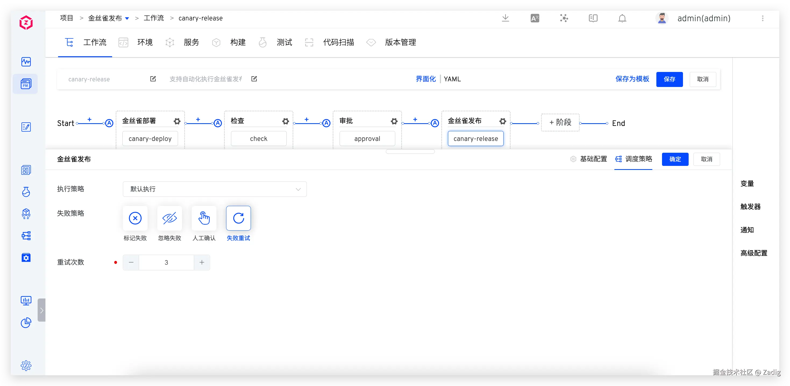The height and width of the screenshot is (386, 790).
Task: Click 保存为模板 link
Action: 632,79
